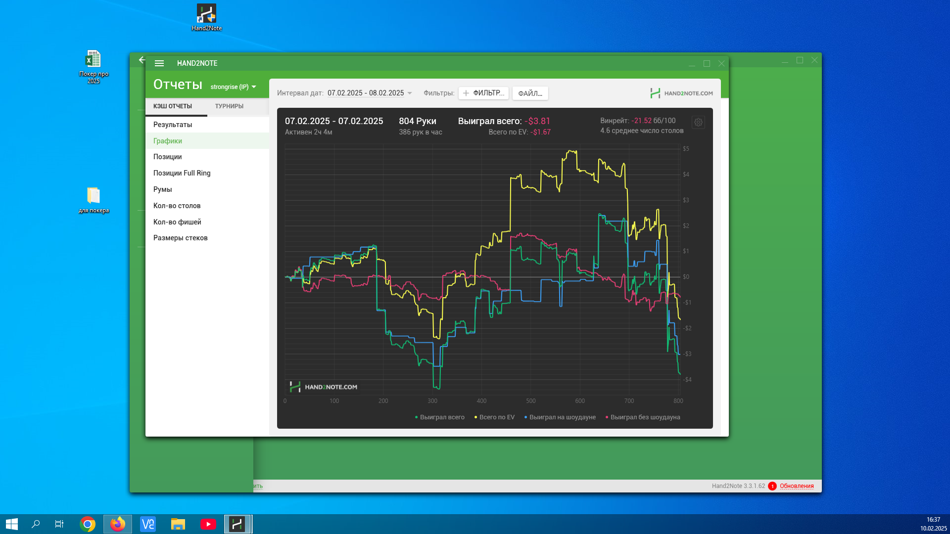Toggle 'Выиграл всего' series in the legend
The height and width of the screenshot is (534, 950).
tap(440, 417)
